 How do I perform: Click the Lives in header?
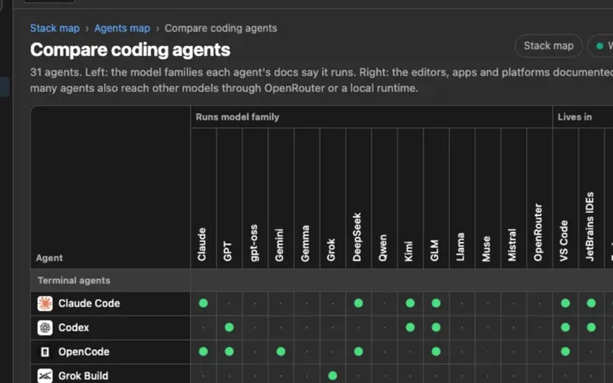click(575, 117)
